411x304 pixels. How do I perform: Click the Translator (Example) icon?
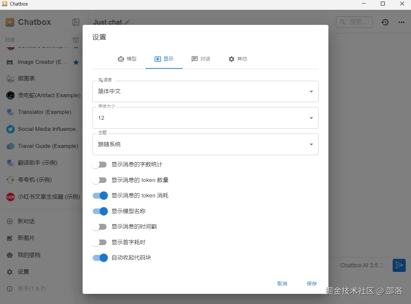pyautogui.click(x=10, y=112)
